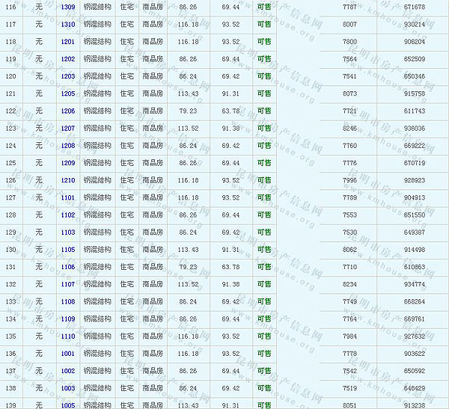Open room 1106 link
The width and height of the screenshot is (449, 409).
[68, 267]
